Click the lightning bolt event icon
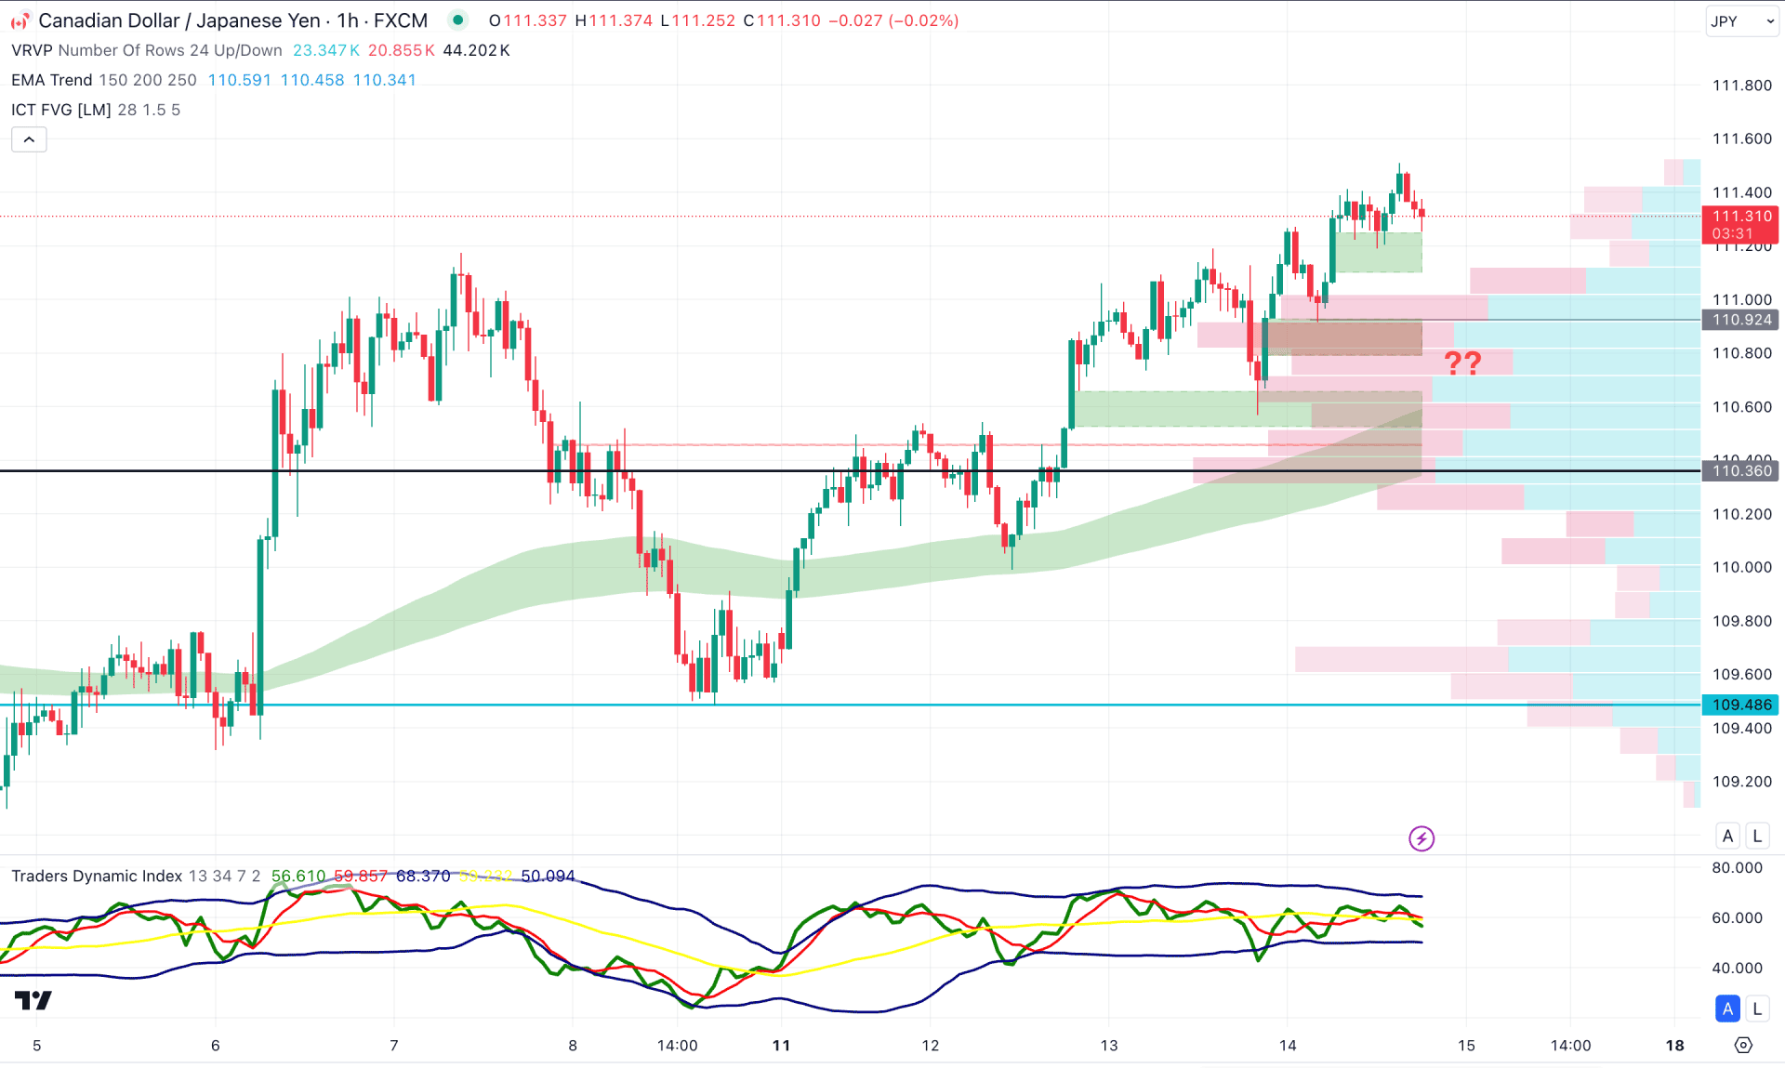The width and height of the screenshot is (1785, 1068). 1421,838
